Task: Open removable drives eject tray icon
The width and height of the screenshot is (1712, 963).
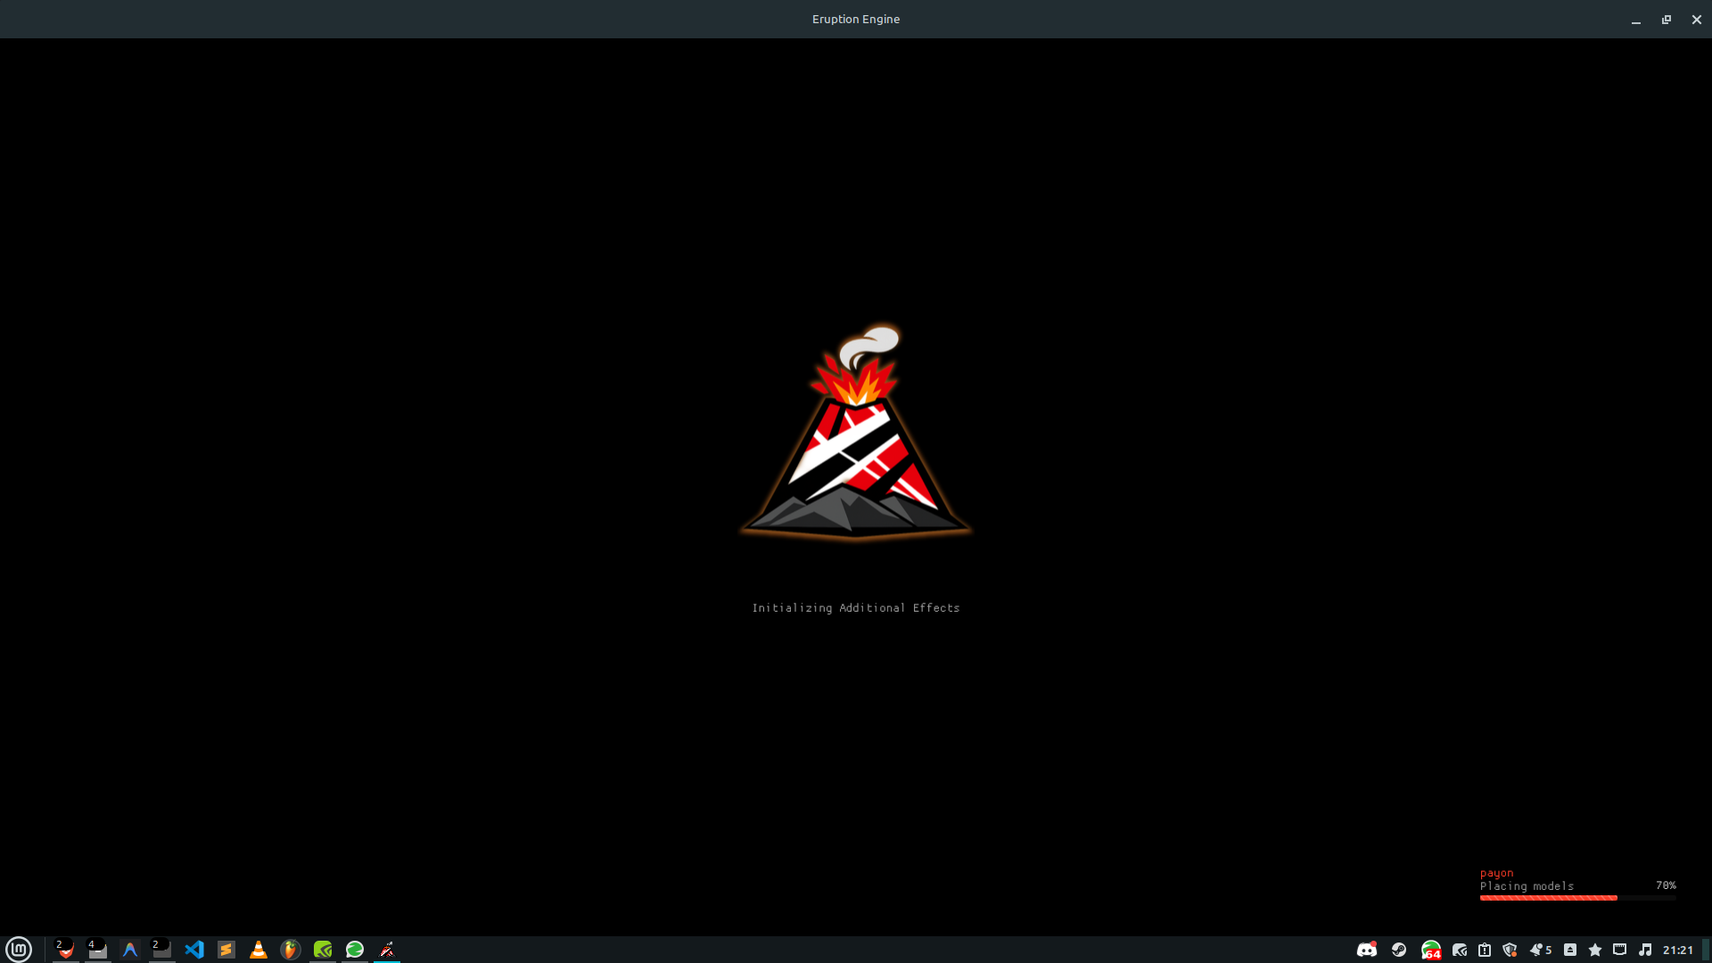Action: tap(1570, 950)
